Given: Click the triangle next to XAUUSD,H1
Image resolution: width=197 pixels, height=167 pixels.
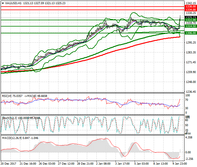Looking at the screenshot, I should pos(3,3).
